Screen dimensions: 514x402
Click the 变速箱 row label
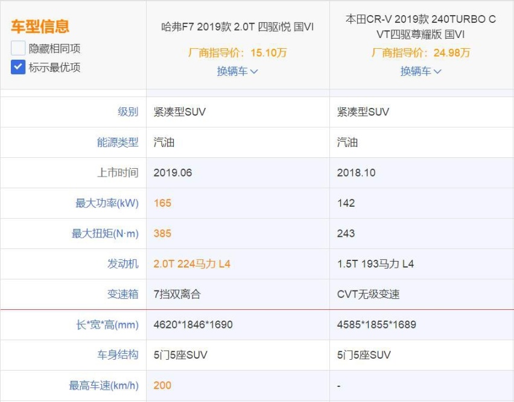point(123,294)
